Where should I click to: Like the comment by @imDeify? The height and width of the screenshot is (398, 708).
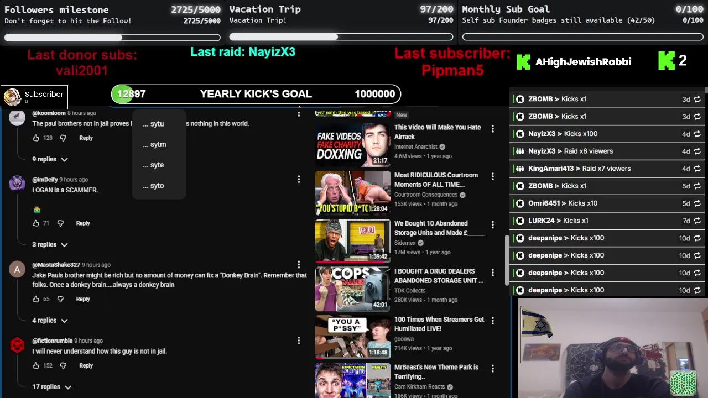(36, 223)
